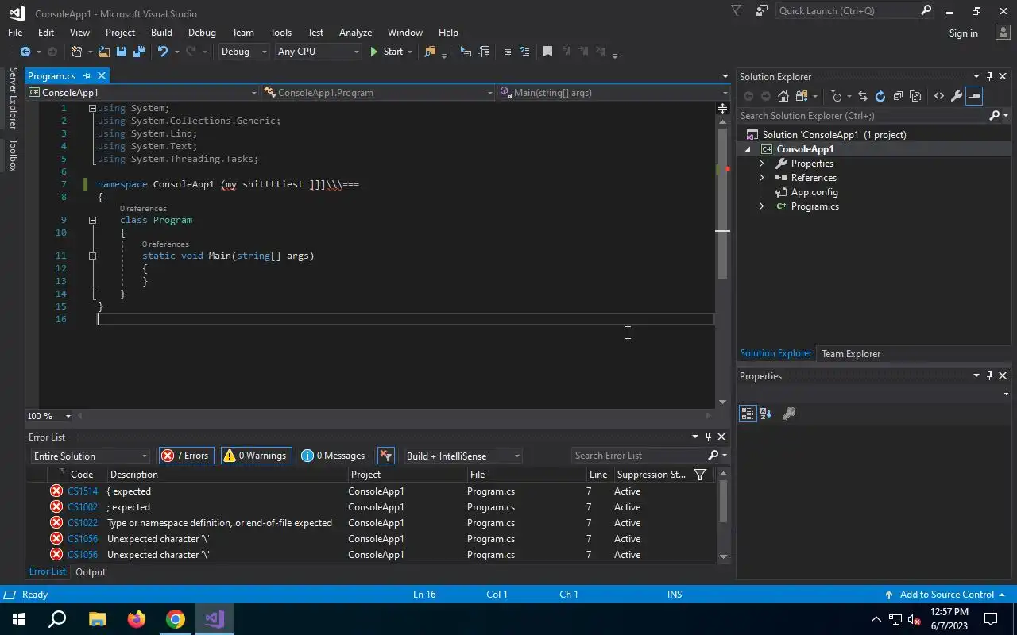Click the filter funnel icon in Error List header
The width and height of the screenshot is (1017, 635).
[x=700, y=475]
